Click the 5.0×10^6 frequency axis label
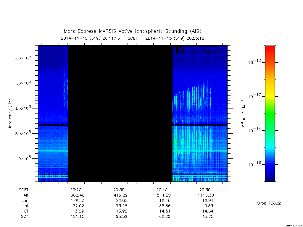 pos(22,58)
